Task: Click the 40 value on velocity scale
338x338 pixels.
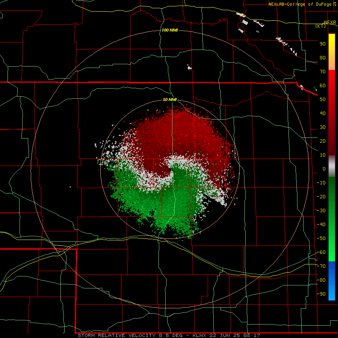Action: click(323, 113)
